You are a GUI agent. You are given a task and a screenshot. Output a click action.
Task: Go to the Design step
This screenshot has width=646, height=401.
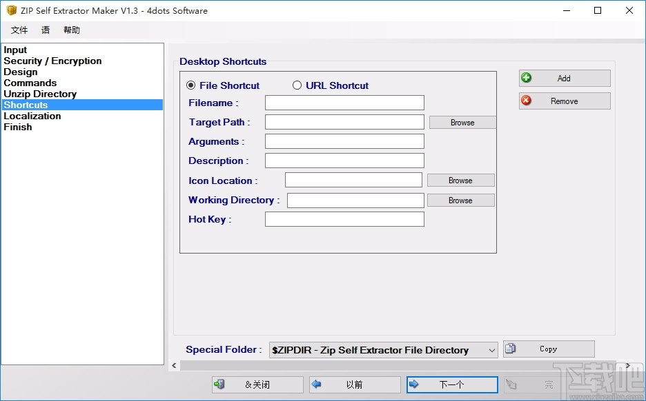(x=82, y=72)
